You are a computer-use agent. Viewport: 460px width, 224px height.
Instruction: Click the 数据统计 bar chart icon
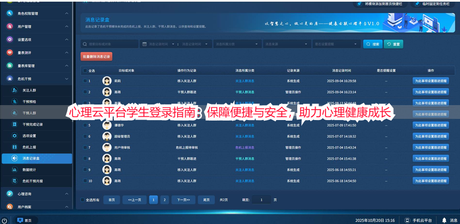pos(14,170)
